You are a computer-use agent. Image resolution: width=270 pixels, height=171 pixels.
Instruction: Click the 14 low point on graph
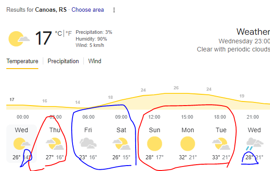click(x=78, y=102)
